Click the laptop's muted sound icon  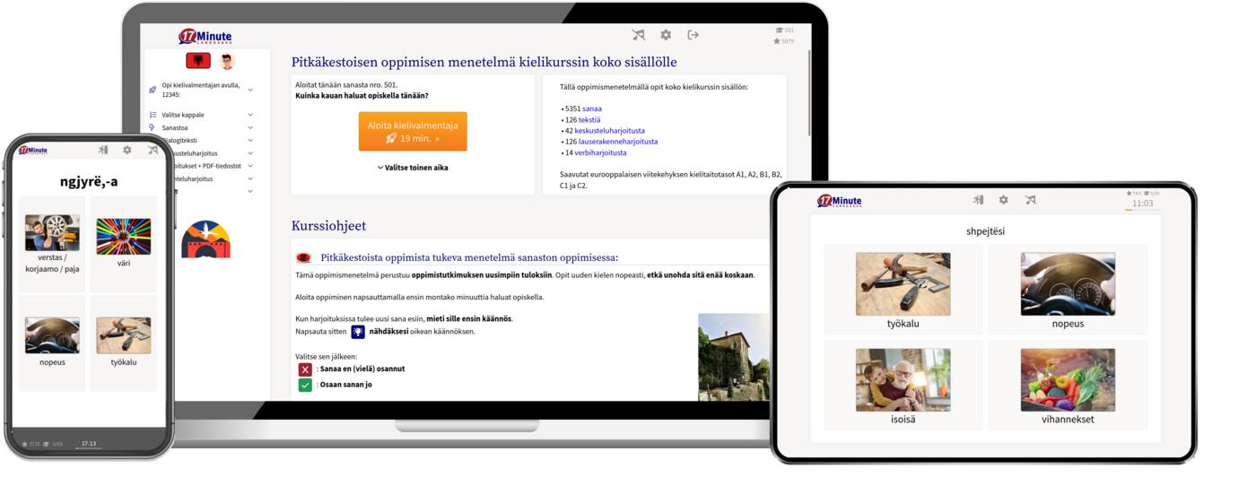point(639,35)
